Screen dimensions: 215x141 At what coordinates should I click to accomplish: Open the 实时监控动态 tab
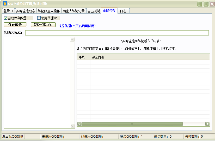click(x=26, y=11)
